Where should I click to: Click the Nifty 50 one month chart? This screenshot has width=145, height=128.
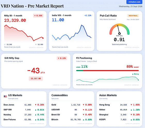coord(24,33)
